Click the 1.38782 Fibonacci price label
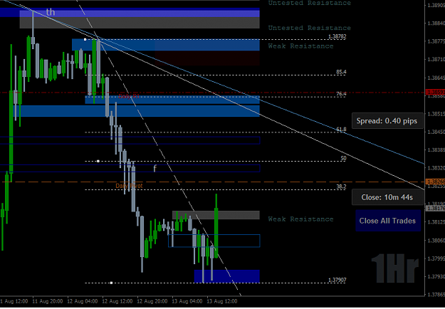The width and height of the screenshot is (445, 309). click(x=337, y=36)
